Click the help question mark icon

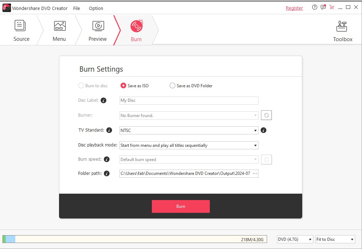click(x=314, y=7)
